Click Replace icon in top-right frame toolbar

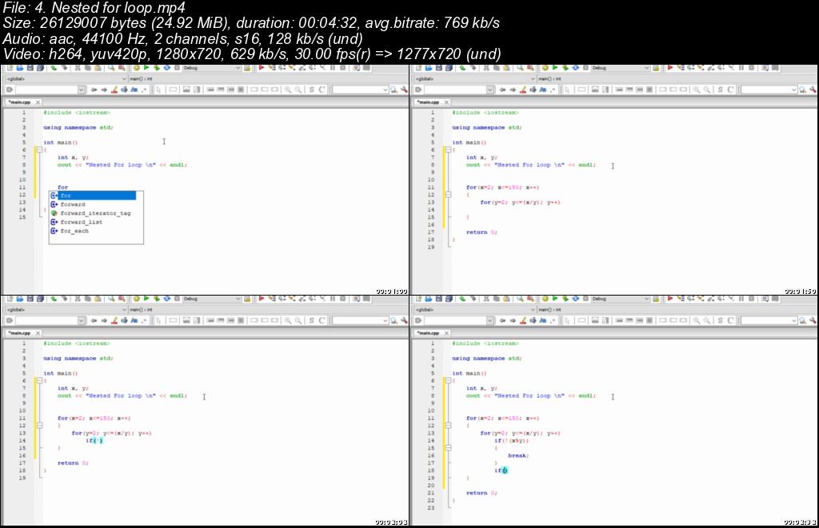pyautogui.click(x=530, y=68)
